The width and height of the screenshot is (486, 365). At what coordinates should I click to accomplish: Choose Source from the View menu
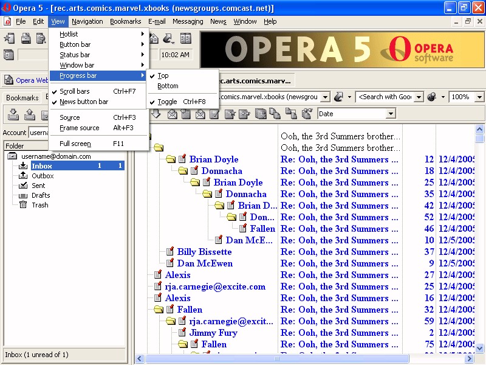[98, 117]
